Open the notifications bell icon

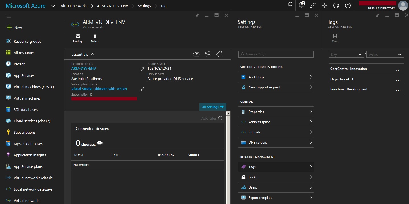coord(301,5)
